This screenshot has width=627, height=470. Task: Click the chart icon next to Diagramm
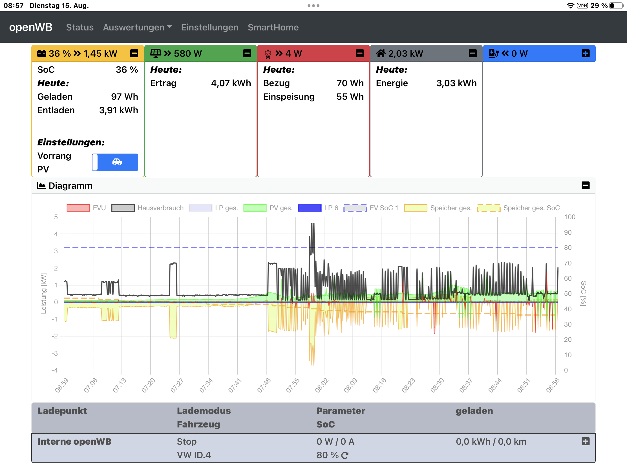point(42,186)
